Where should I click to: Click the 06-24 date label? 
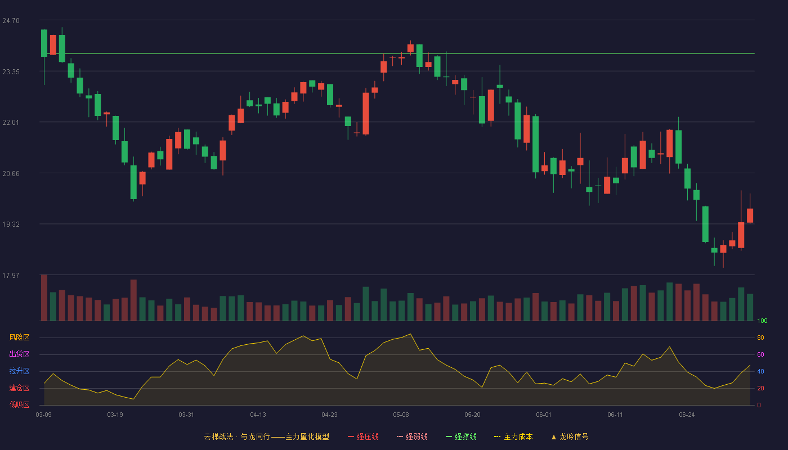coord(687,415)
